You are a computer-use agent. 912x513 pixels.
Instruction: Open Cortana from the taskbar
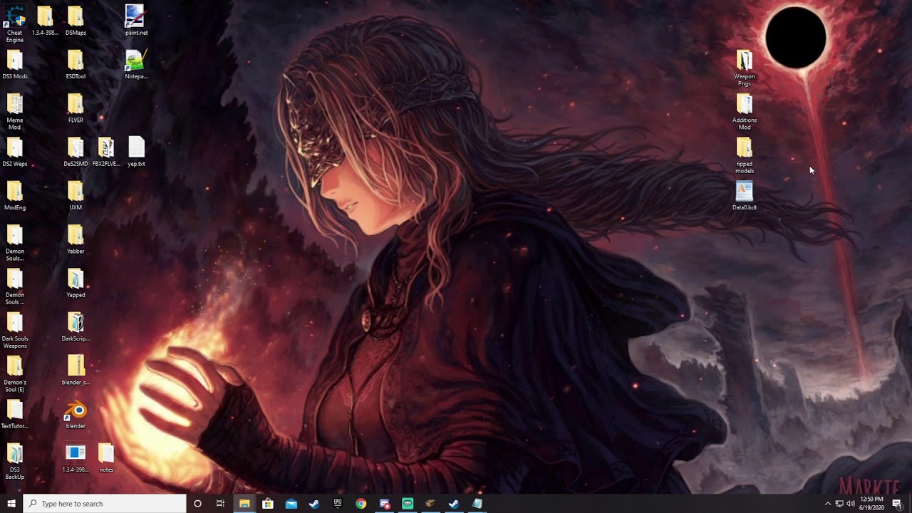(x=197, y=504)
